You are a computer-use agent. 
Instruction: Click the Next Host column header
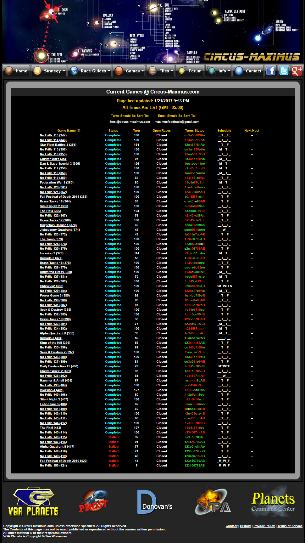252,131
